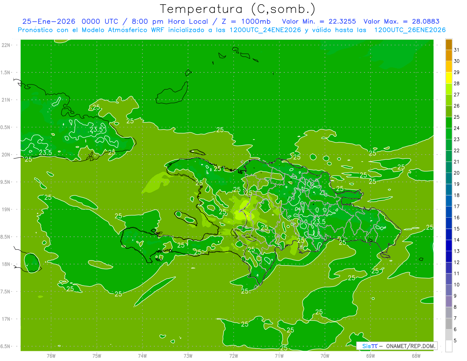Click the color scale label '5'
467x361 pixels.
tap(456, 340)
